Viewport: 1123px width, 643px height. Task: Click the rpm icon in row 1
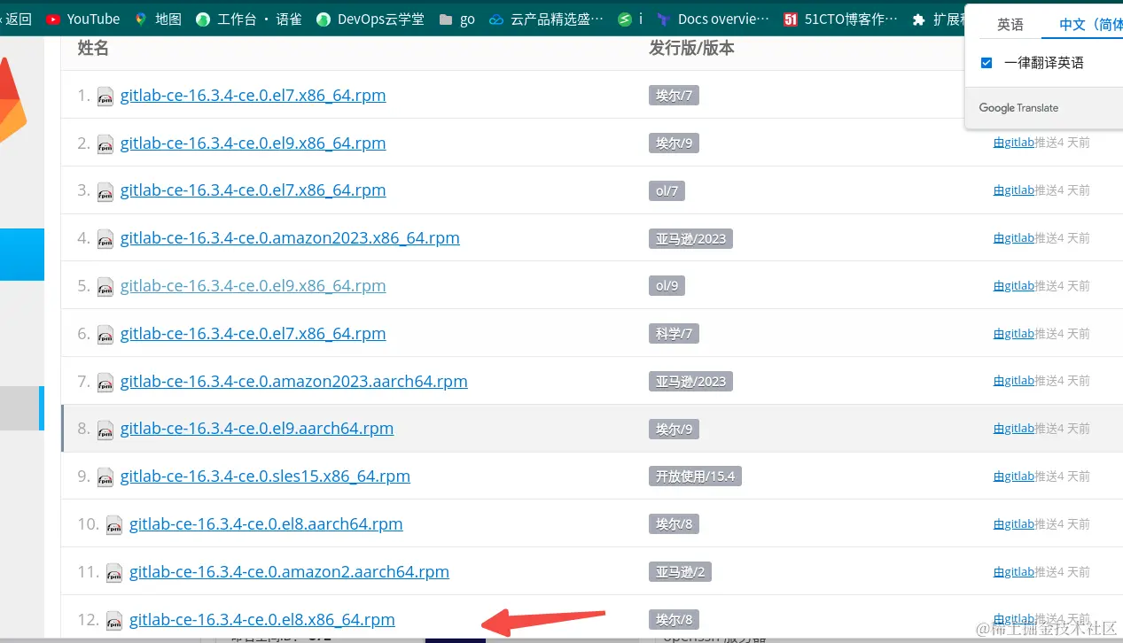pos(105,97)
